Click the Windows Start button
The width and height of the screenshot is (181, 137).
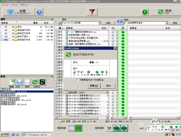(5, 134)
